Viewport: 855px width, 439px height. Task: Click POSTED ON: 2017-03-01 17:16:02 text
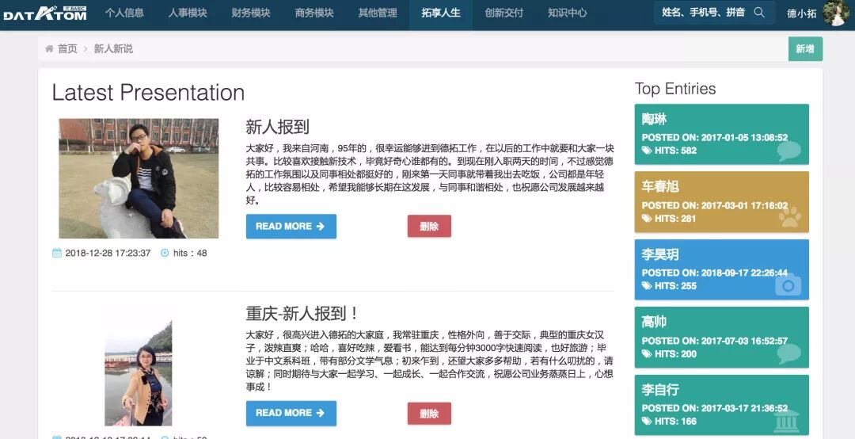715,205
